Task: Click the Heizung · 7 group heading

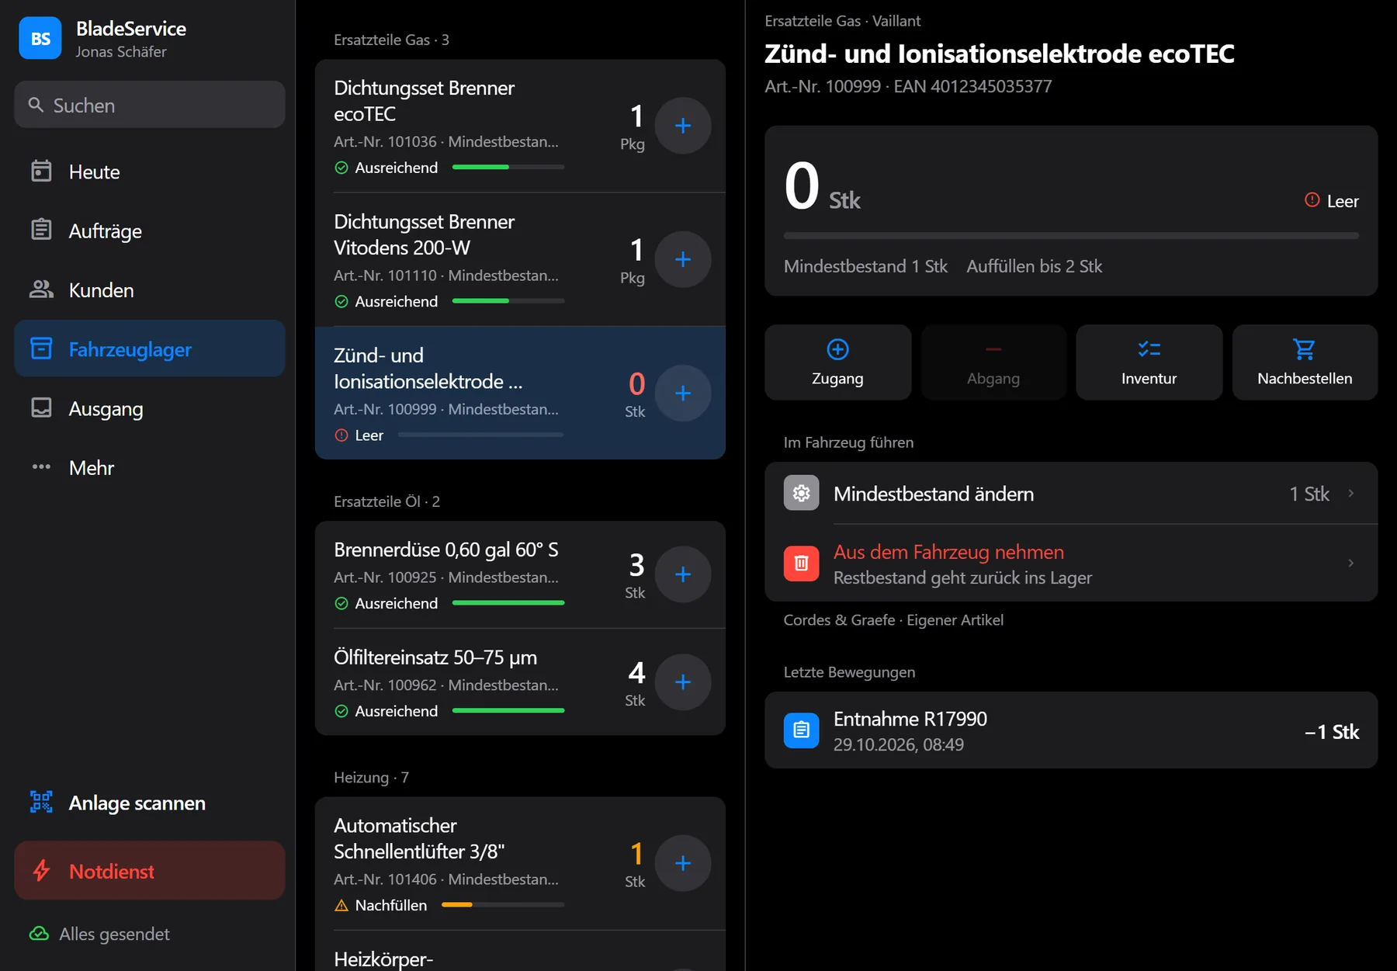Action: (371, 777)
